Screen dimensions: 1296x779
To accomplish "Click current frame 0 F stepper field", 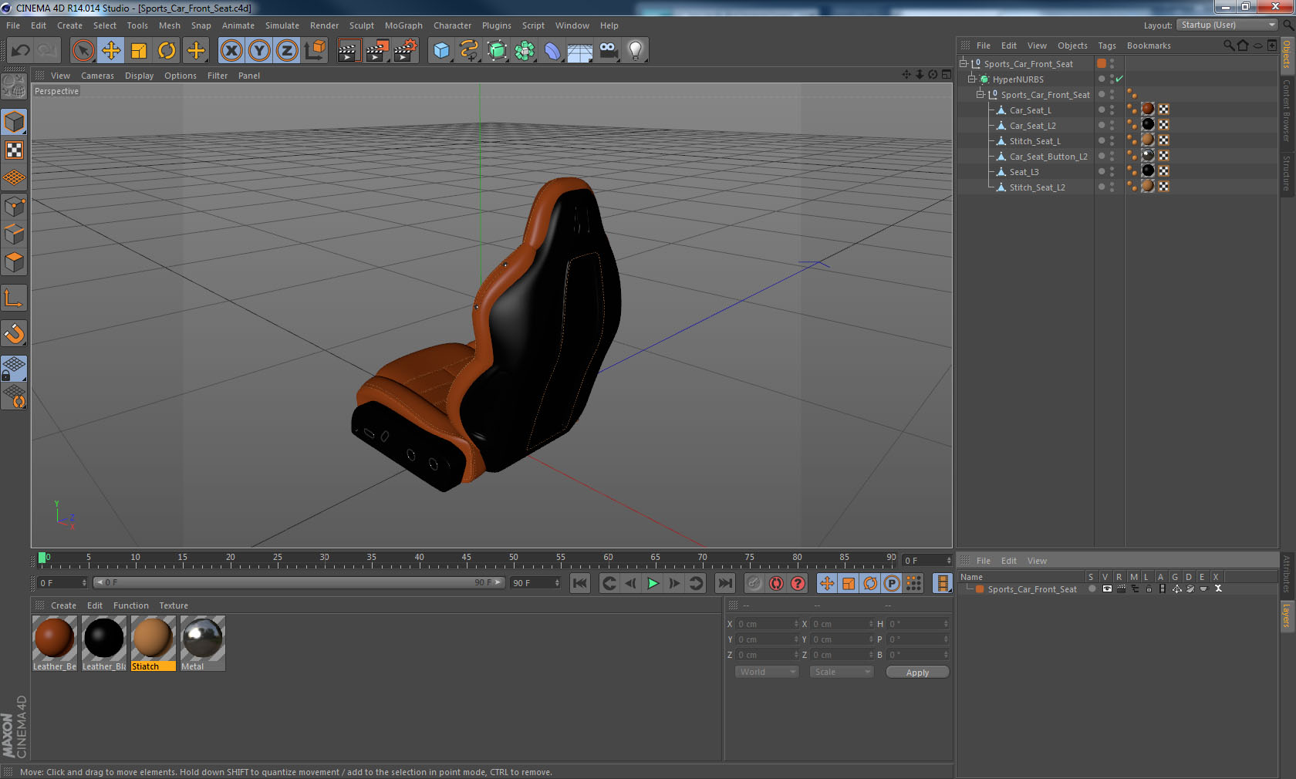I will [x=62, y=583].
